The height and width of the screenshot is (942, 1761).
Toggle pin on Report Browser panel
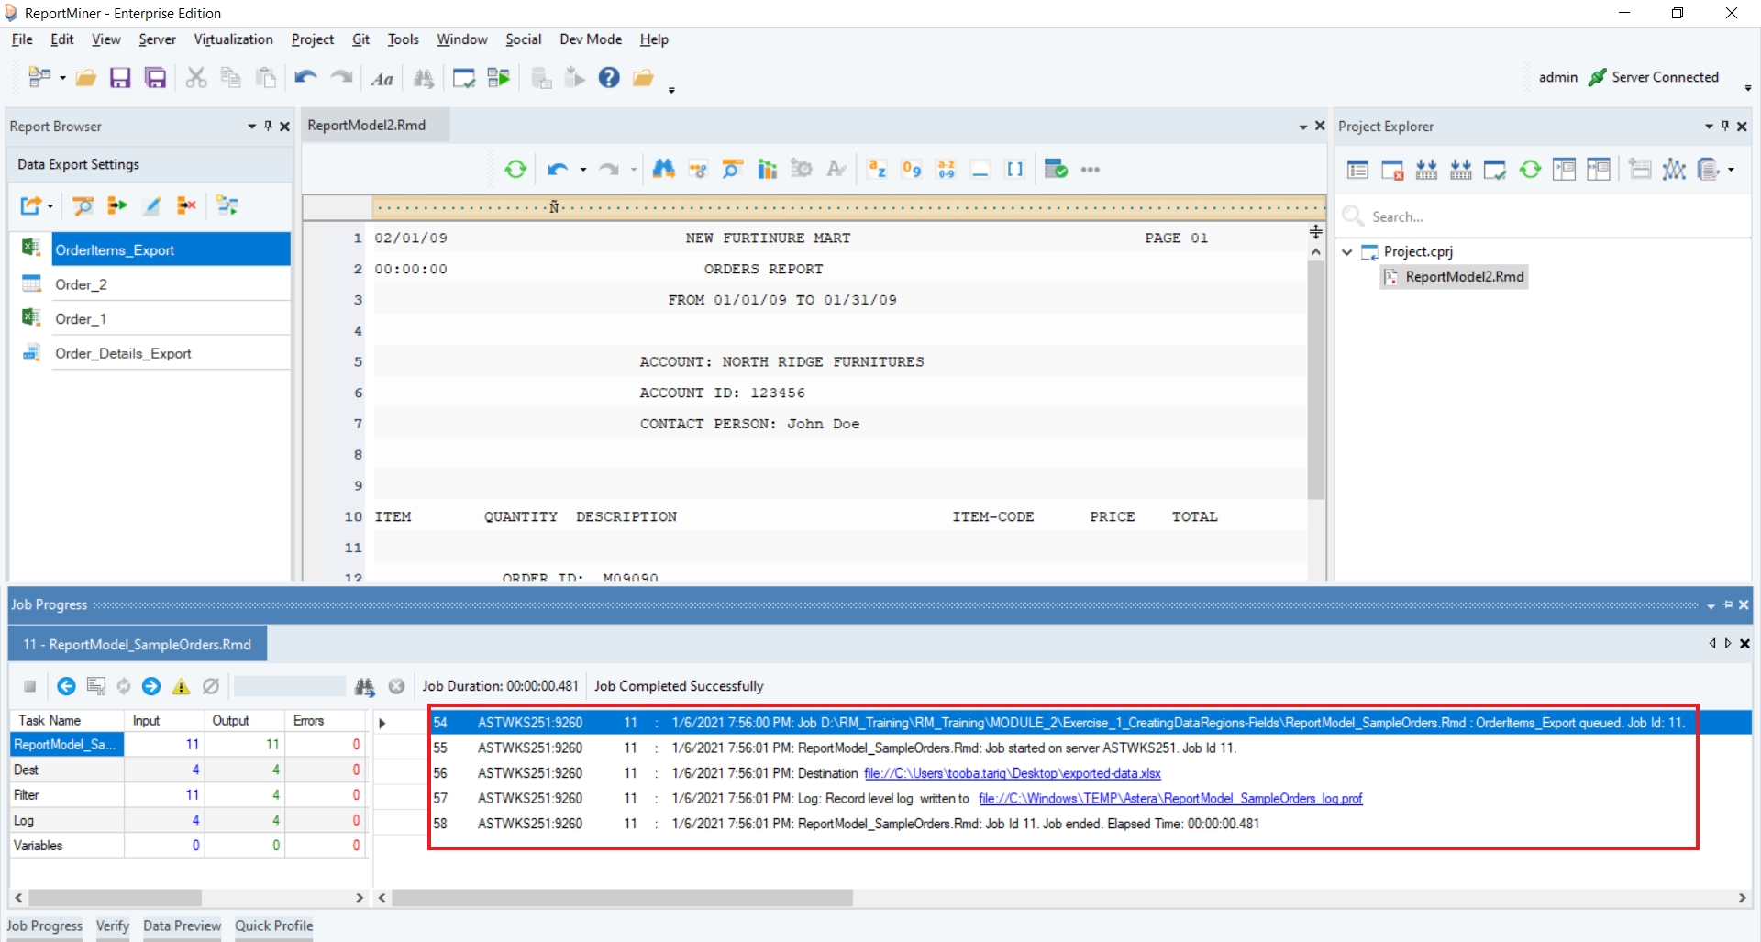tap(268, 127)
